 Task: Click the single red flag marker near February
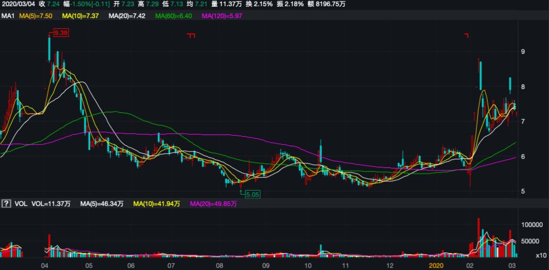[467, 36]
